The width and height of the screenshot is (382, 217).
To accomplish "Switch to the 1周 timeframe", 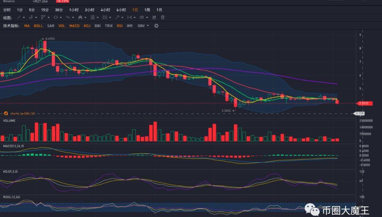I will click(147, 10).
